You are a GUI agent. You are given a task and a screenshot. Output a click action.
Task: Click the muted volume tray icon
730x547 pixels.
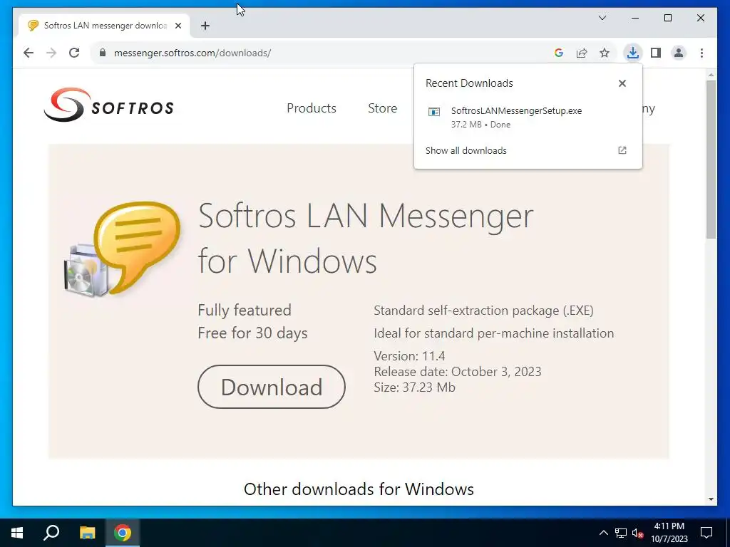(638, 533)
